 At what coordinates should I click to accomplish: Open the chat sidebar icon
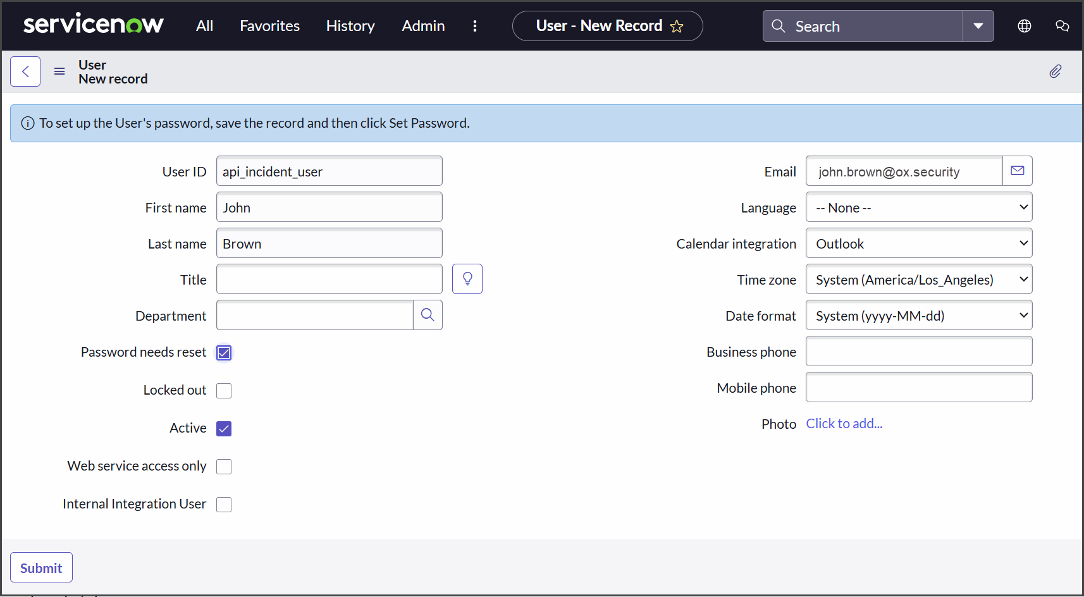[1062, 26]
